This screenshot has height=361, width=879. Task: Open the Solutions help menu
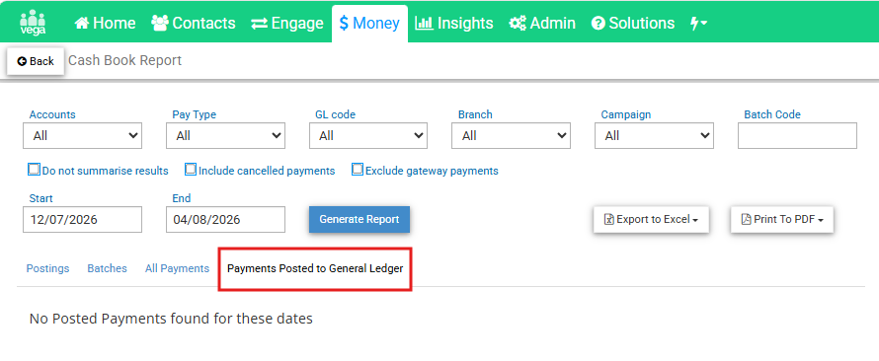pyautogui.click(x=633, y=23)
